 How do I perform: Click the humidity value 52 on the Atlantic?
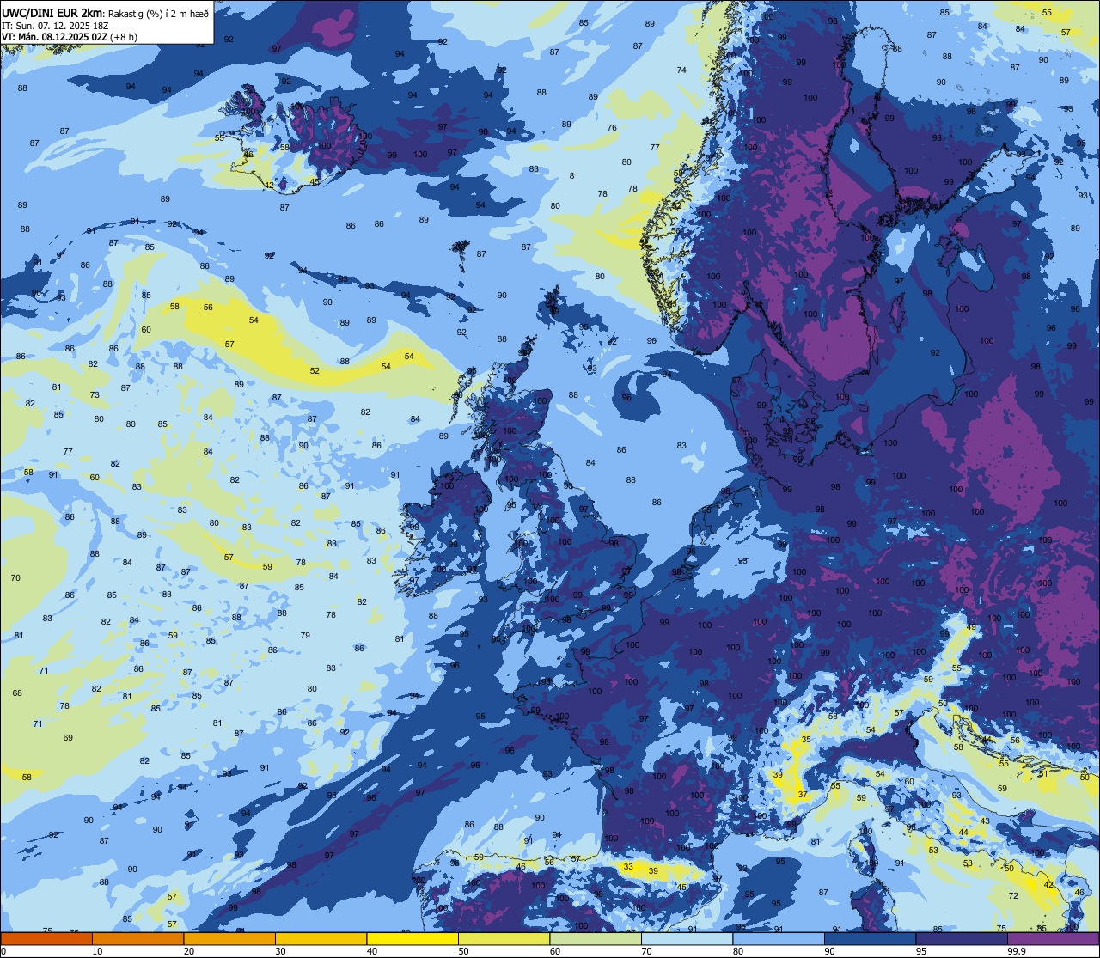[315, 371]
